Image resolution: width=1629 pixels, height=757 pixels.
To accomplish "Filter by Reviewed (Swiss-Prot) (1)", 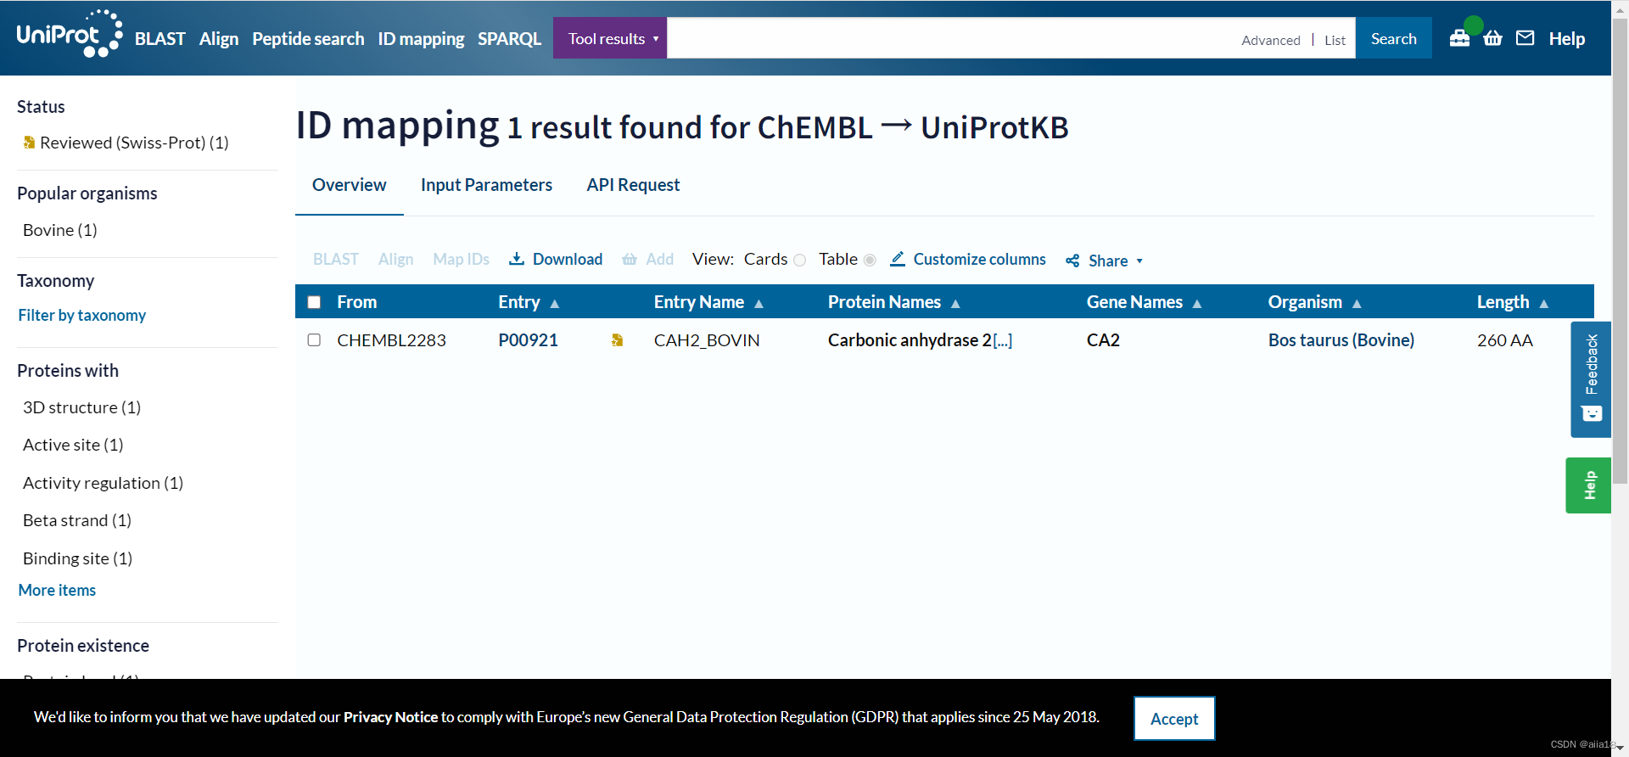I will (134, 143).
